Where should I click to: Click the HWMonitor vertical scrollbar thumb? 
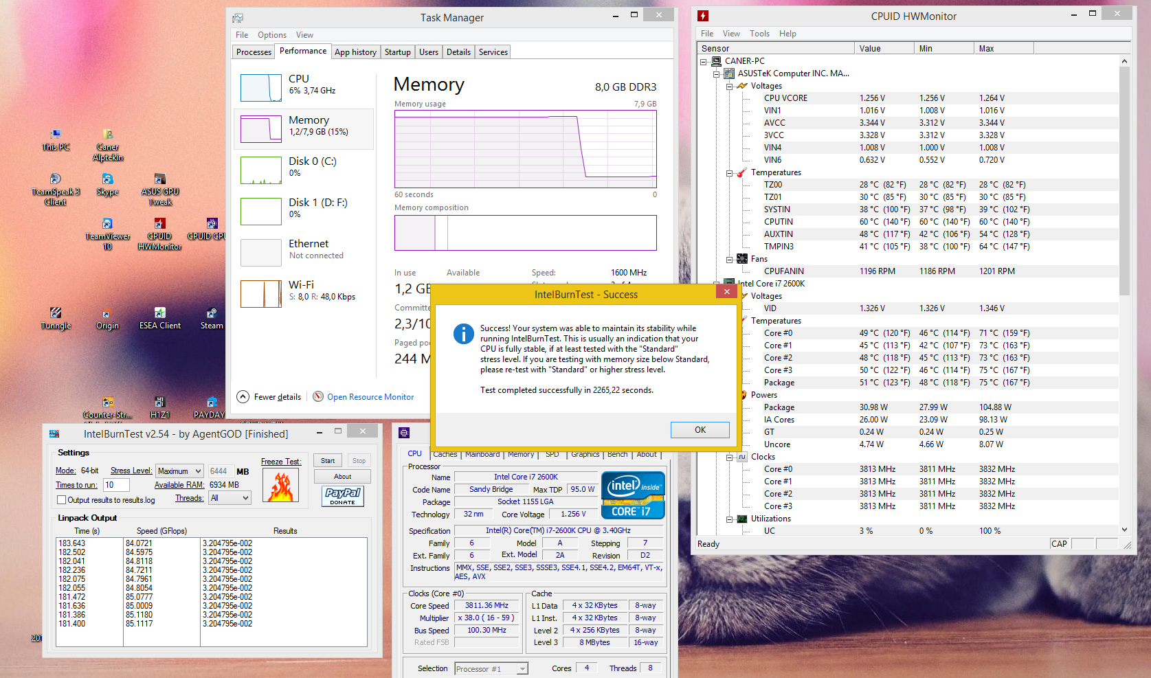click(1124, 181)
